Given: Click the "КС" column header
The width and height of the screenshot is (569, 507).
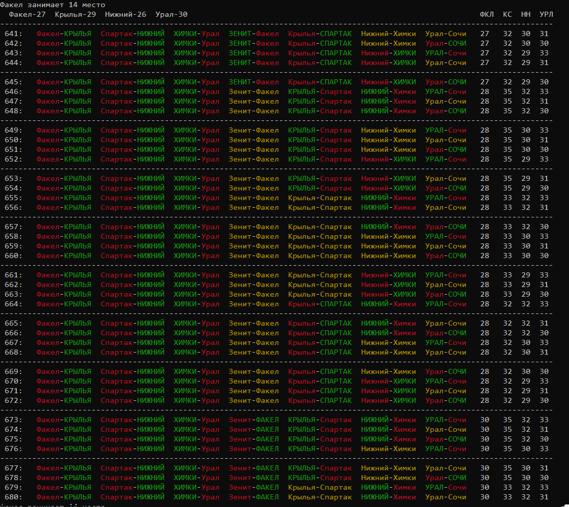Looking at the screenshot, I should point(508,15).
